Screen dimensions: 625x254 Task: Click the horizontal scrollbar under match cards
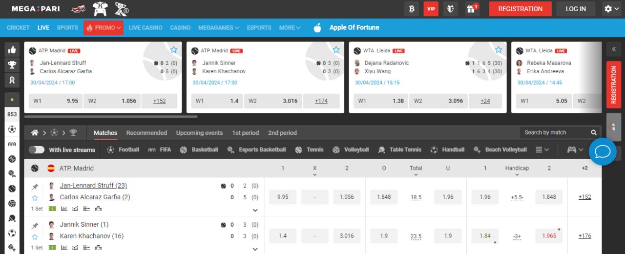111,116
